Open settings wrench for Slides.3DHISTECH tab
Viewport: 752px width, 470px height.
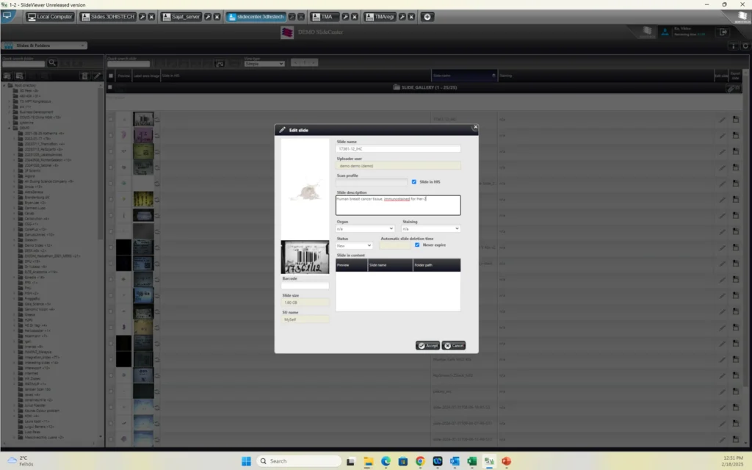(x=142, y=17)
